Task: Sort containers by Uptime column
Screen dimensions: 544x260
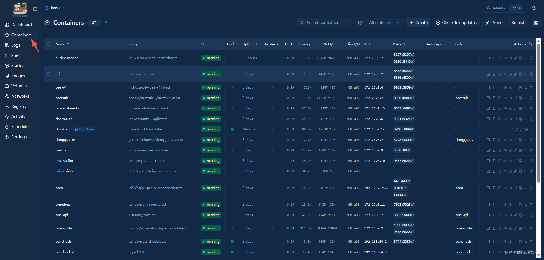Action: (x=250, y=44)
